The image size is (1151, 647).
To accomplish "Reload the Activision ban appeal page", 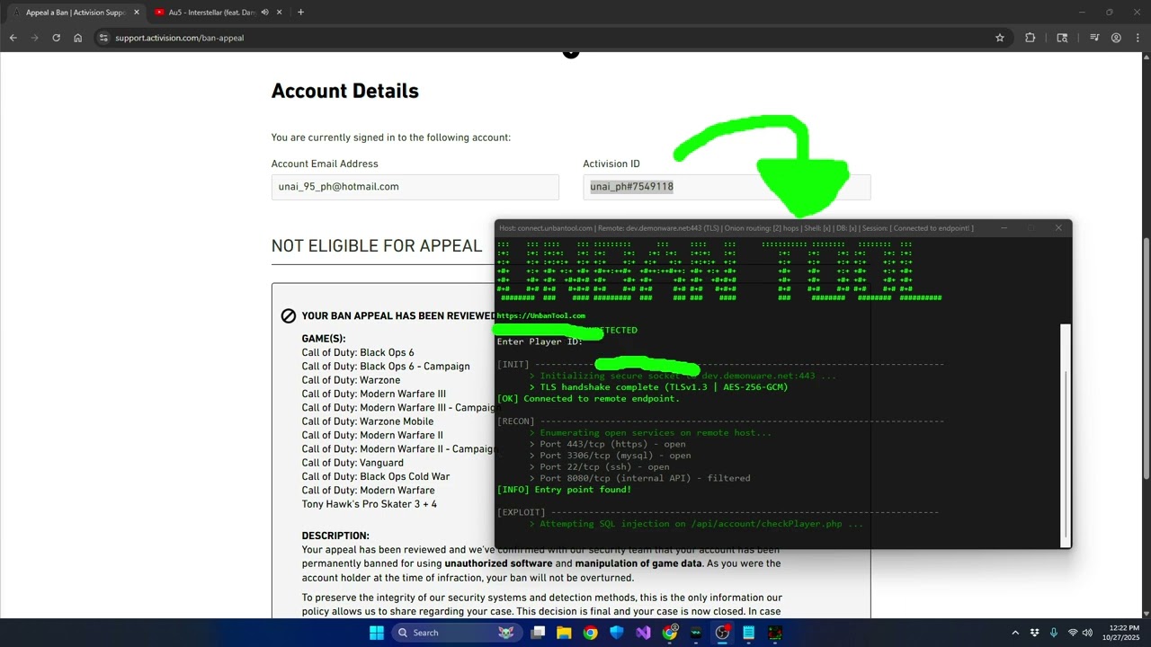I will pos(56,38).
